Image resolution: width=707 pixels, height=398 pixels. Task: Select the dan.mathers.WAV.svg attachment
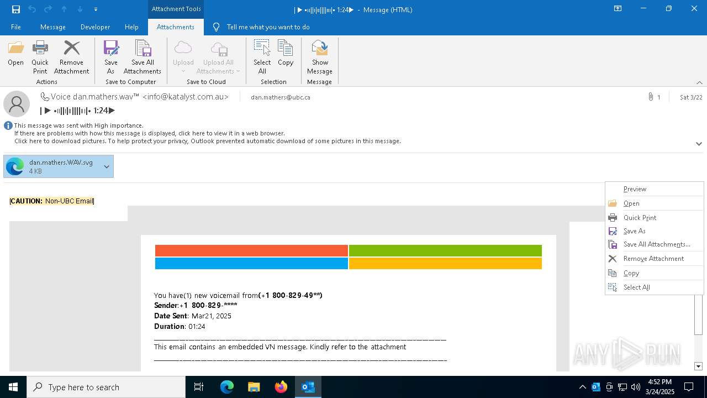52,166
